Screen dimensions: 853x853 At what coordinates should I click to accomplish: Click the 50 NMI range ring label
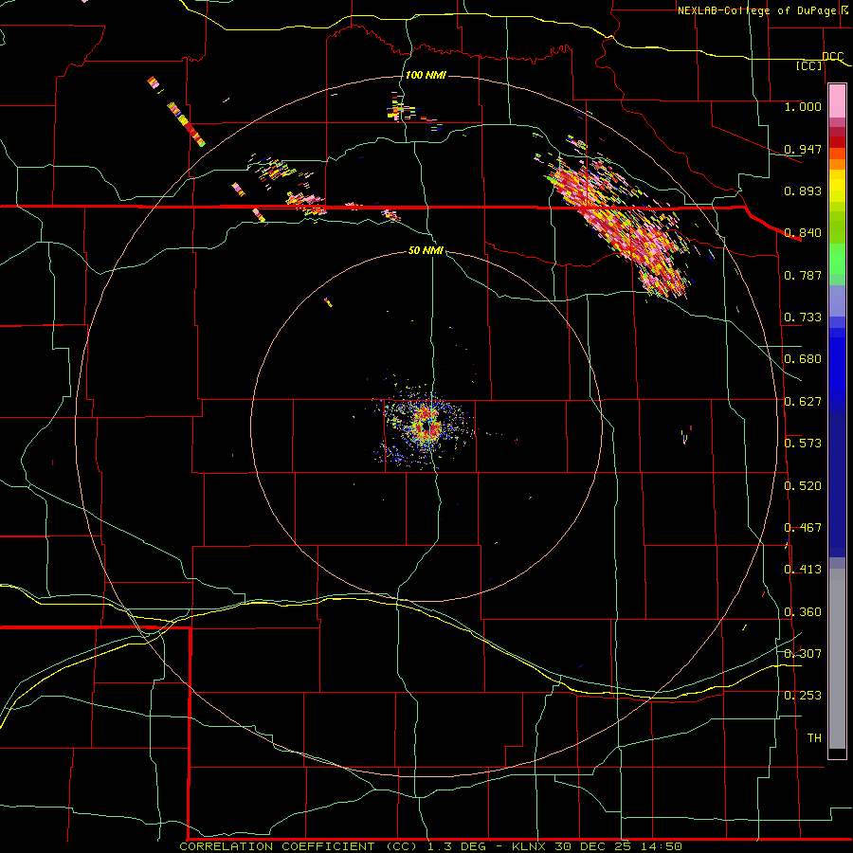click(426, 250)
